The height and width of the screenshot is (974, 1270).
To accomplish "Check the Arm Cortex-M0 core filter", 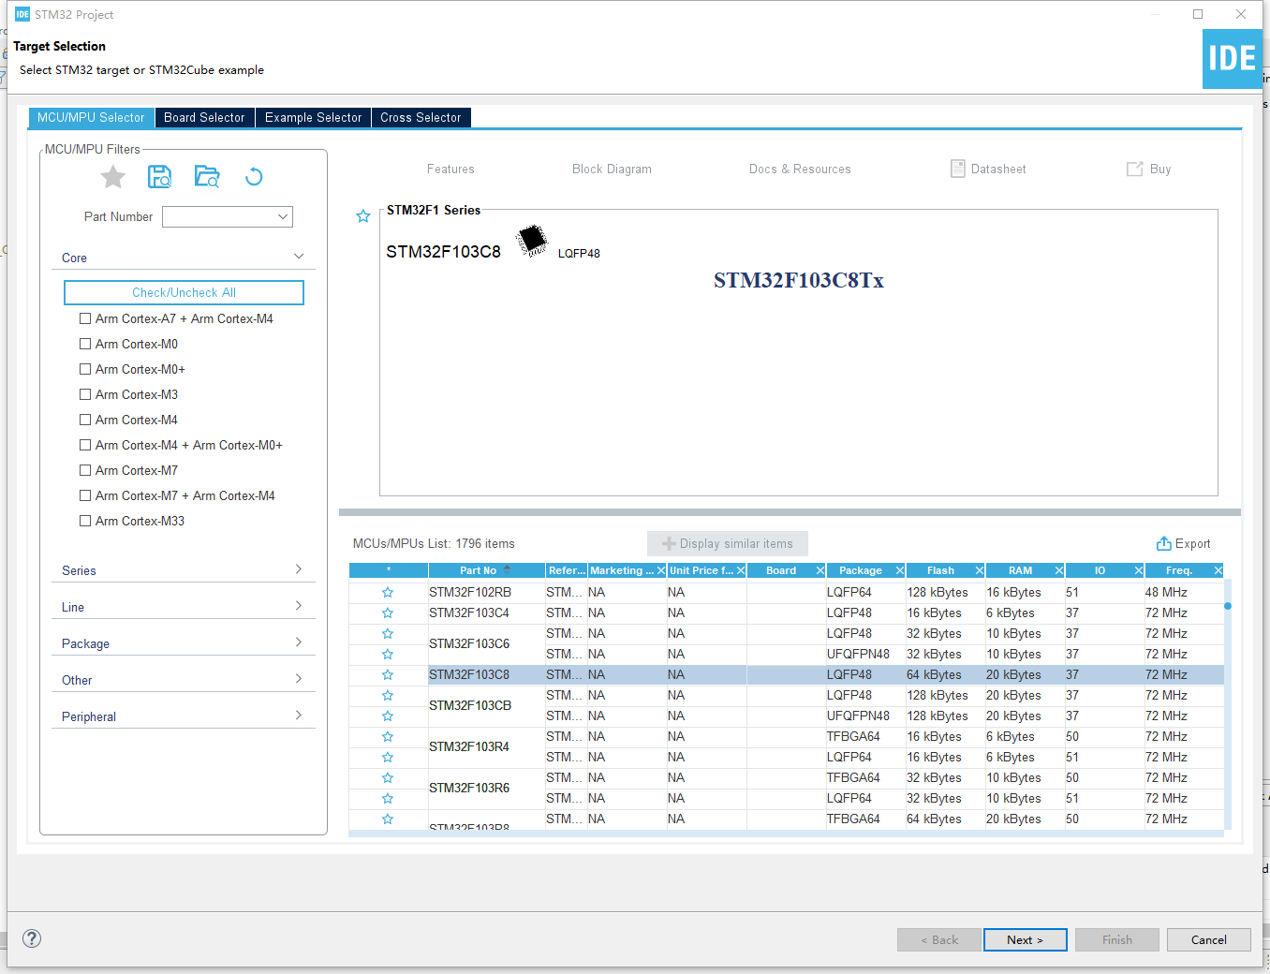I will 85,344.
